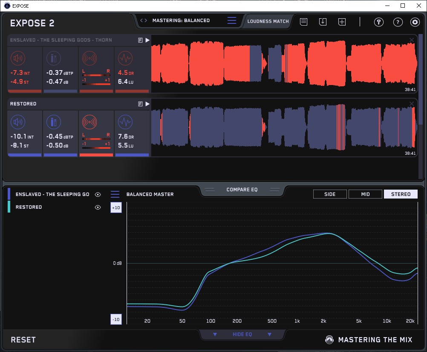Viewport: 427px width, 352px height.
Task: Click the +10 EQ range button
Action: point(116,208)
